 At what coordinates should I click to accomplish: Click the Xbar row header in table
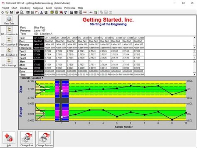click(x=26, y=65)
